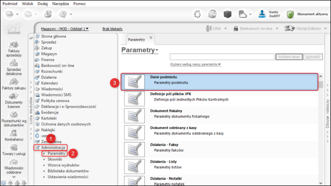Screen dimensions: 331x186
Task: Click the Brak blokady link
Action: 112,29
